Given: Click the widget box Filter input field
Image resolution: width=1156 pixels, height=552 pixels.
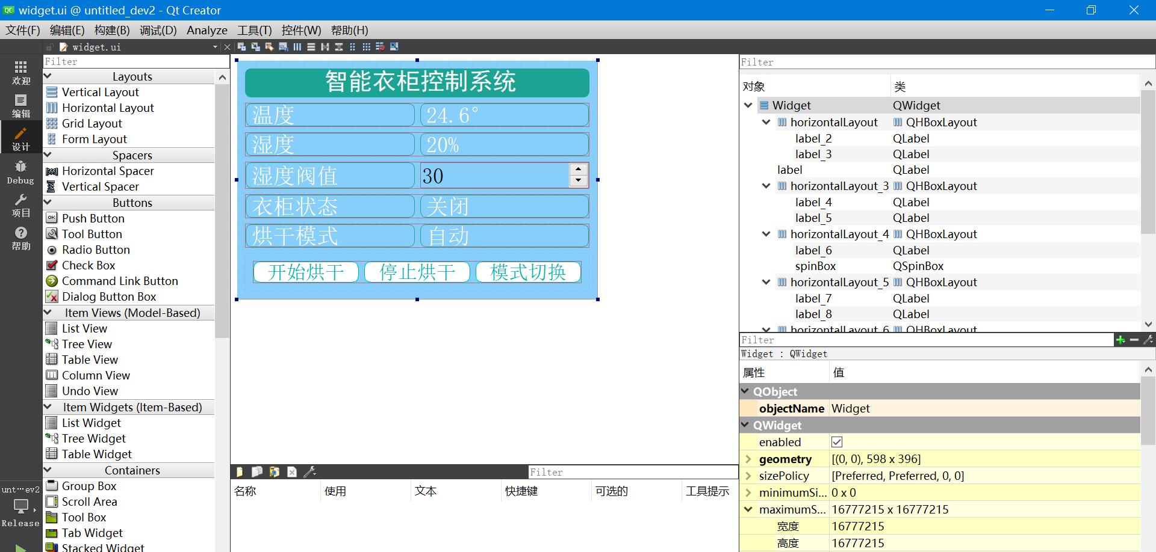Looking at the screenshot, I should tap(134, 61).
